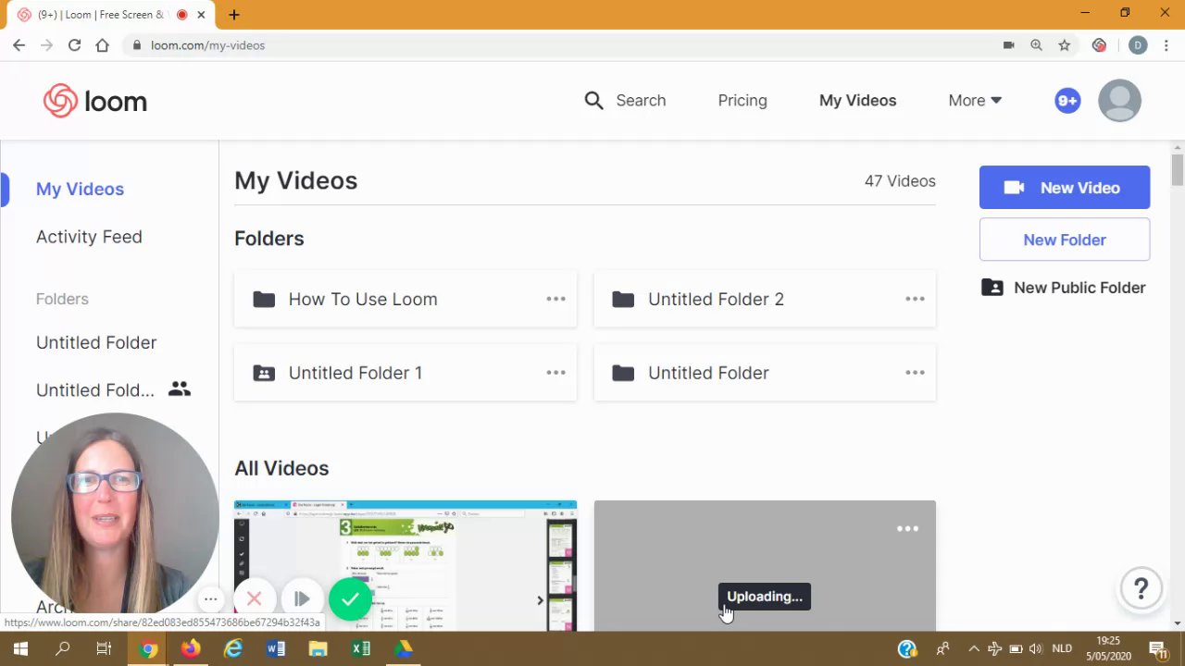The height and width of the screenshot is (666, 1185).
Task: Open Untitled Folder in sidebar
Action: [x=96, y=342]
